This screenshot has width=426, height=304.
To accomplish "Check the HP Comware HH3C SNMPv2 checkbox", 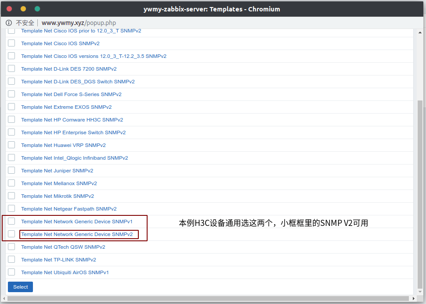I will click(x=11, y=119).
